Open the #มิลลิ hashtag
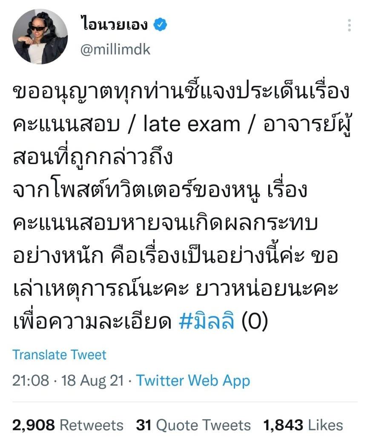 click(x=207, y=321)
